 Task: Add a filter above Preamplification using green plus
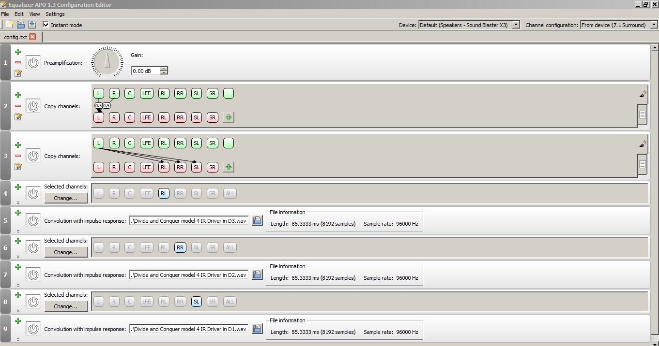point(18,52)
